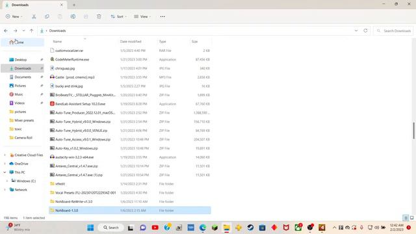
Task: Open the Sort dropdown
Action: pyautogui.click(x=118, y=16)
